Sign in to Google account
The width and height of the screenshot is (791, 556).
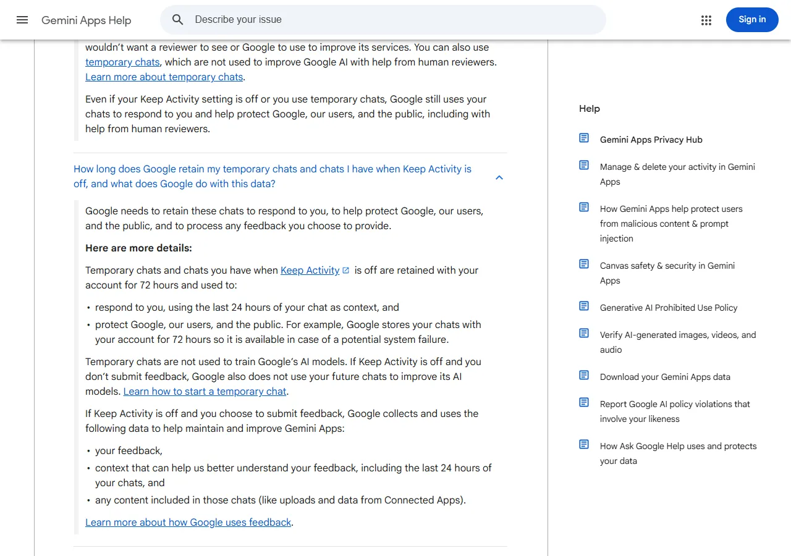[752, 20]
